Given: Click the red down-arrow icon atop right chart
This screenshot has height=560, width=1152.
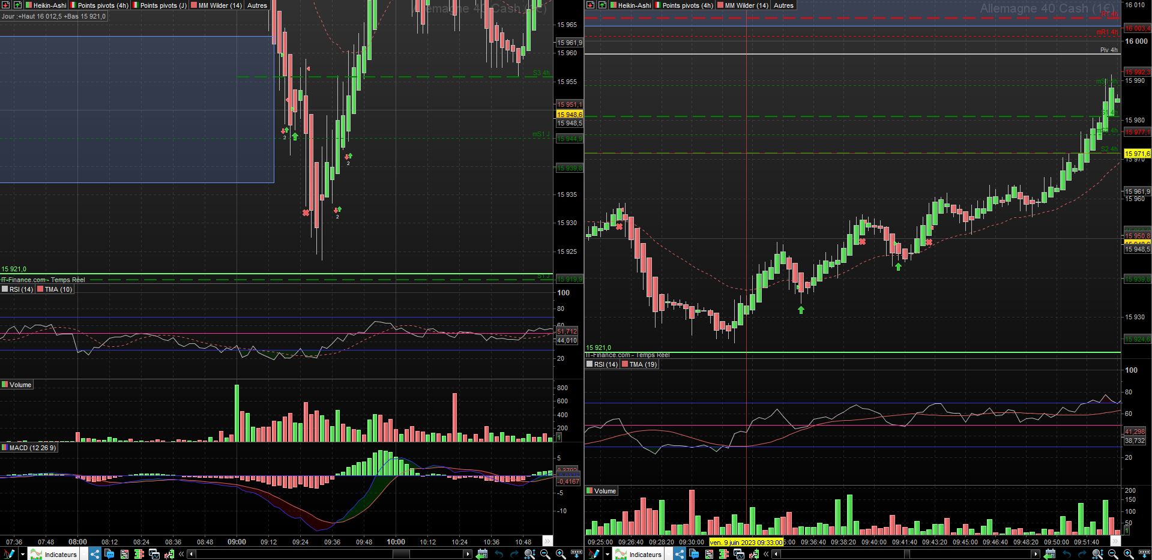Looking at the screenshot, I should click(x=590, y=5).
